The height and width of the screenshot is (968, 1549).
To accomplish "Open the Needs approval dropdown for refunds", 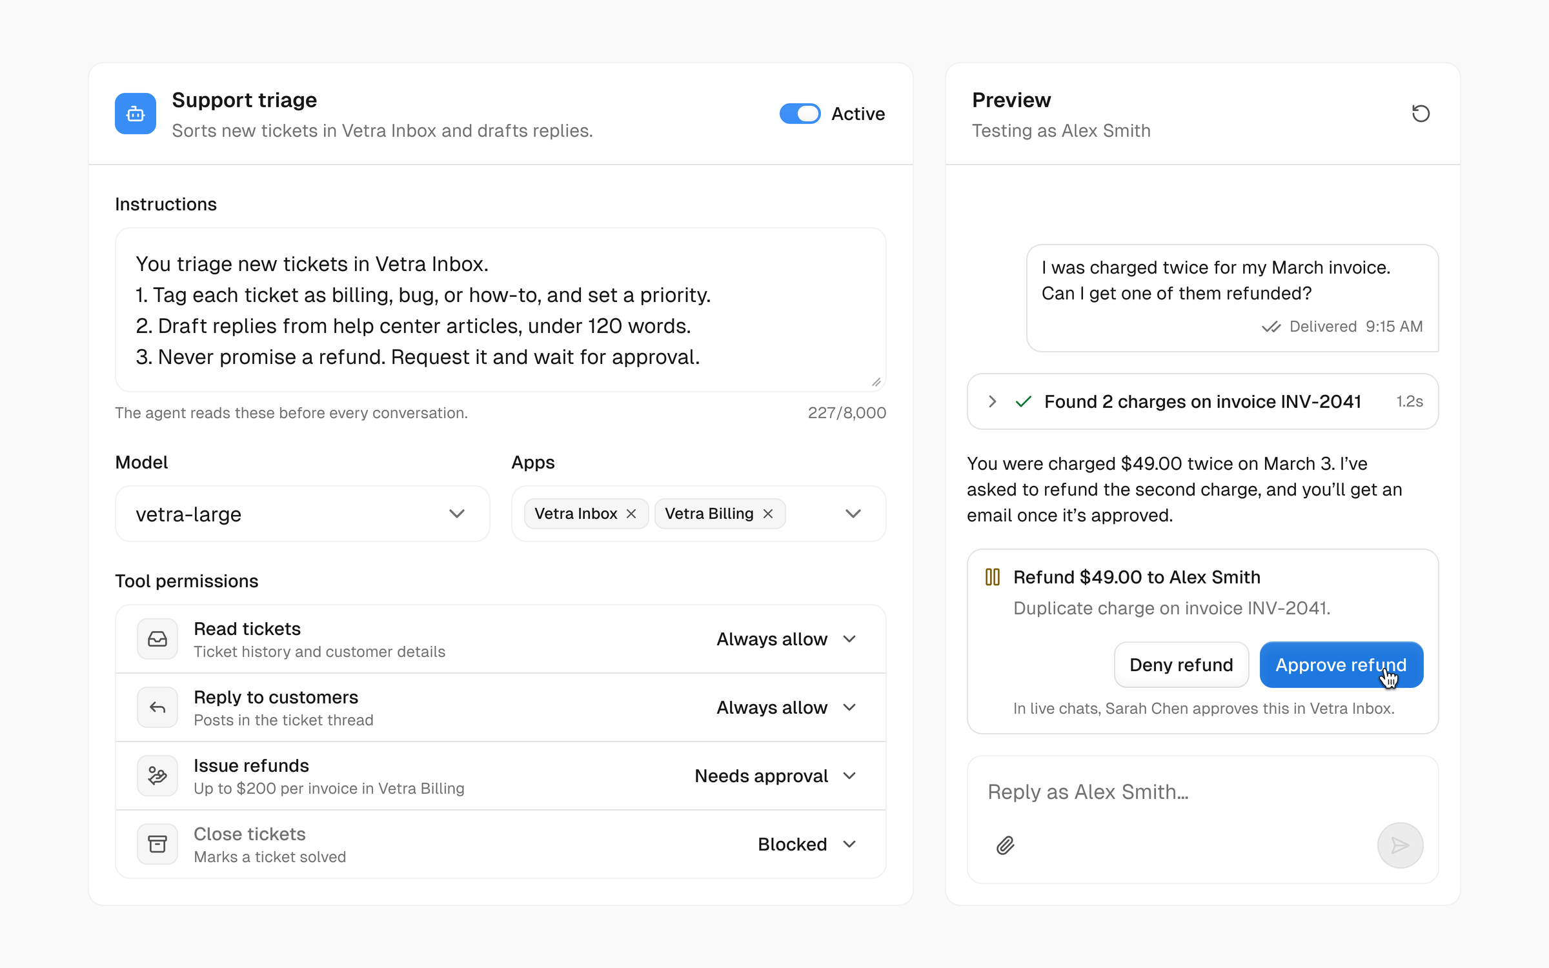I will pyautogui.click(x=776, y=776).
